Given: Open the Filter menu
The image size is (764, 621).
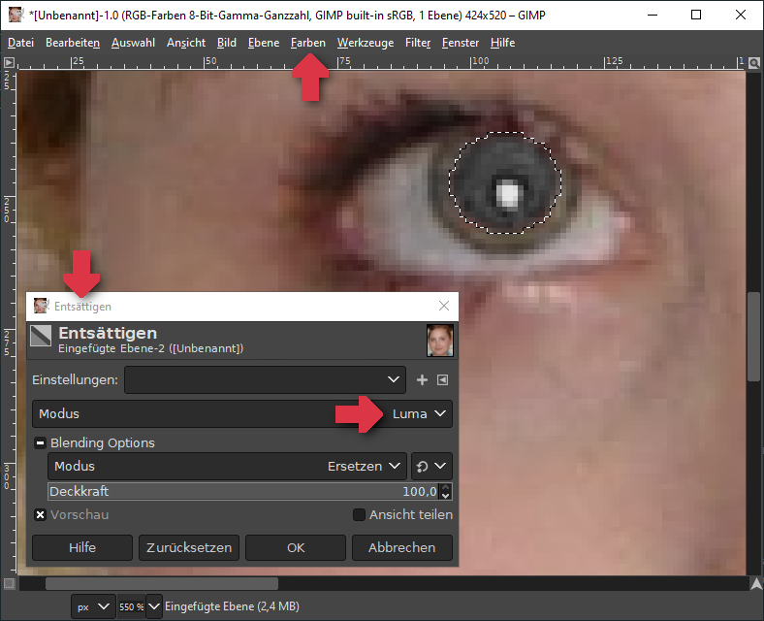Looking at the screenshot, I should tap(418, 43).
